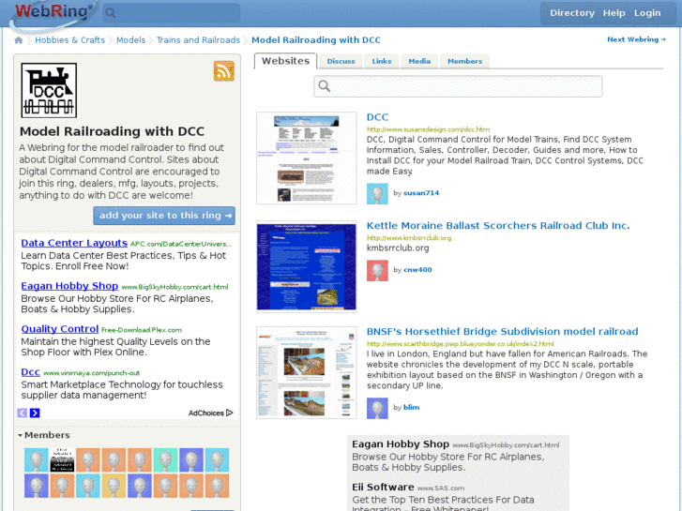This screenshot has width=682, height=511.
Task: Open Model Railroading with DCC breadcrumb
Action: 316,40
